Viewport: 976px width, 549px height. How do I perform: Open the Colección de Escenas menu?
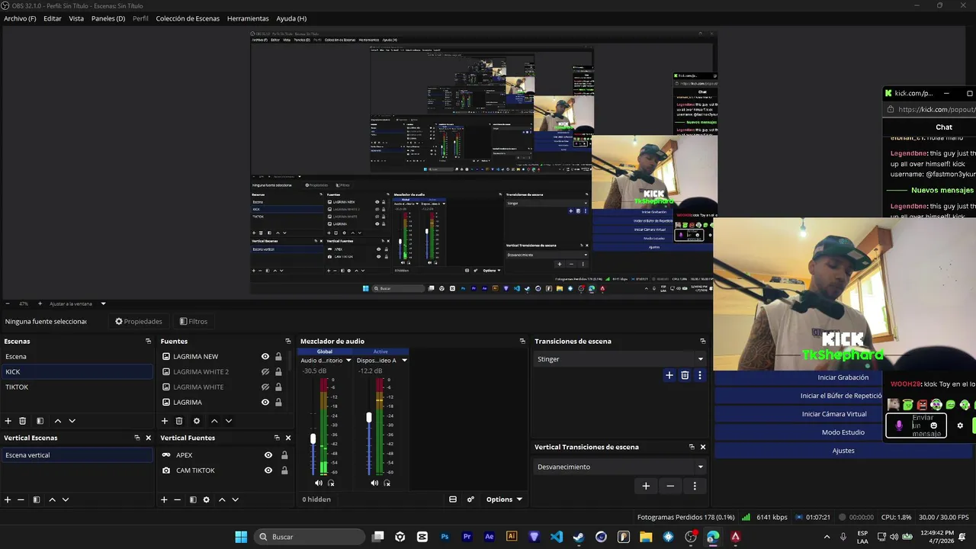click(188, 18)
